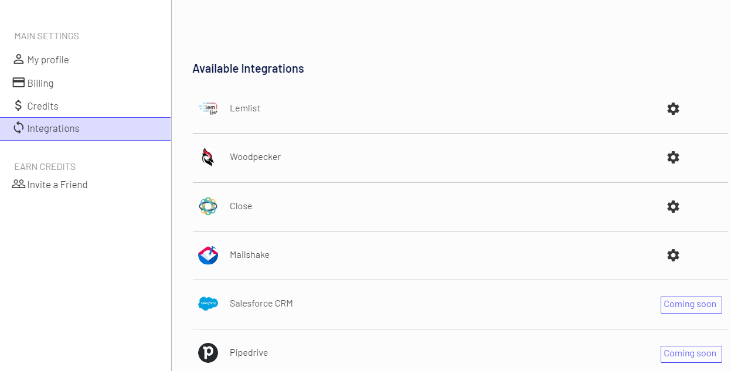
Task: Click the Woodpecker bird logo
Action: point(208,157)
